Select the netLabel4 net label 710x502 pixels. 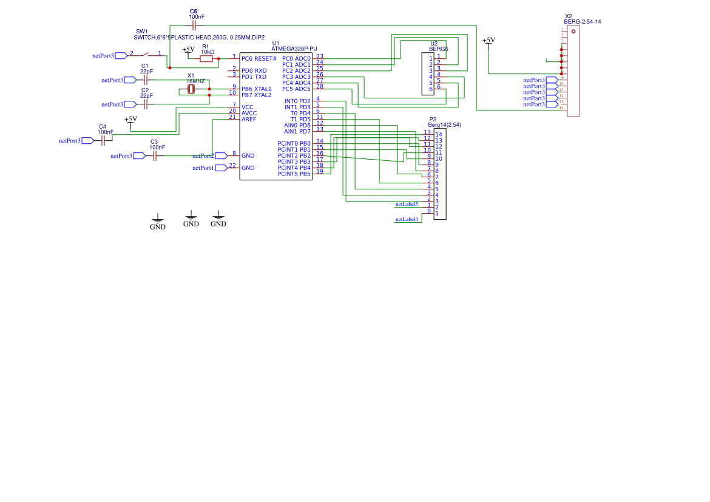pos(407,220)
